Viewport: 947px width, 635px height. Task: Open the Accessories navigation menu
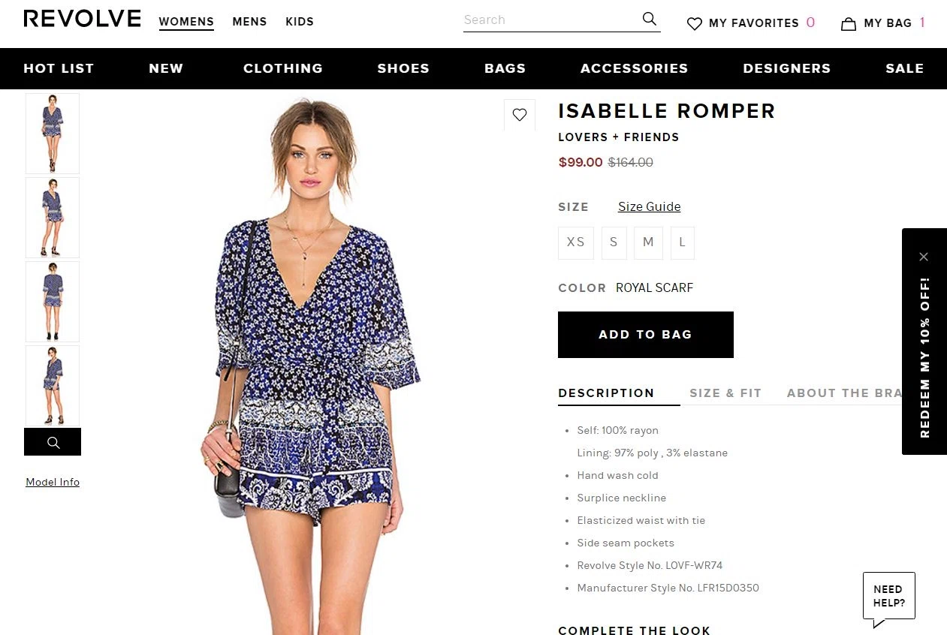(635, 68)
